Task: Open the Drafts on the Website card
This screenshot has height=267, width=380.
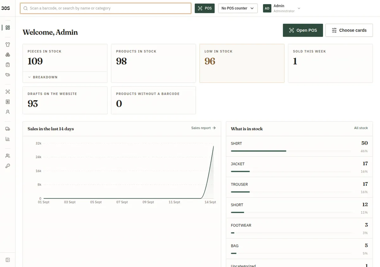Action: [x=65, y=100]
